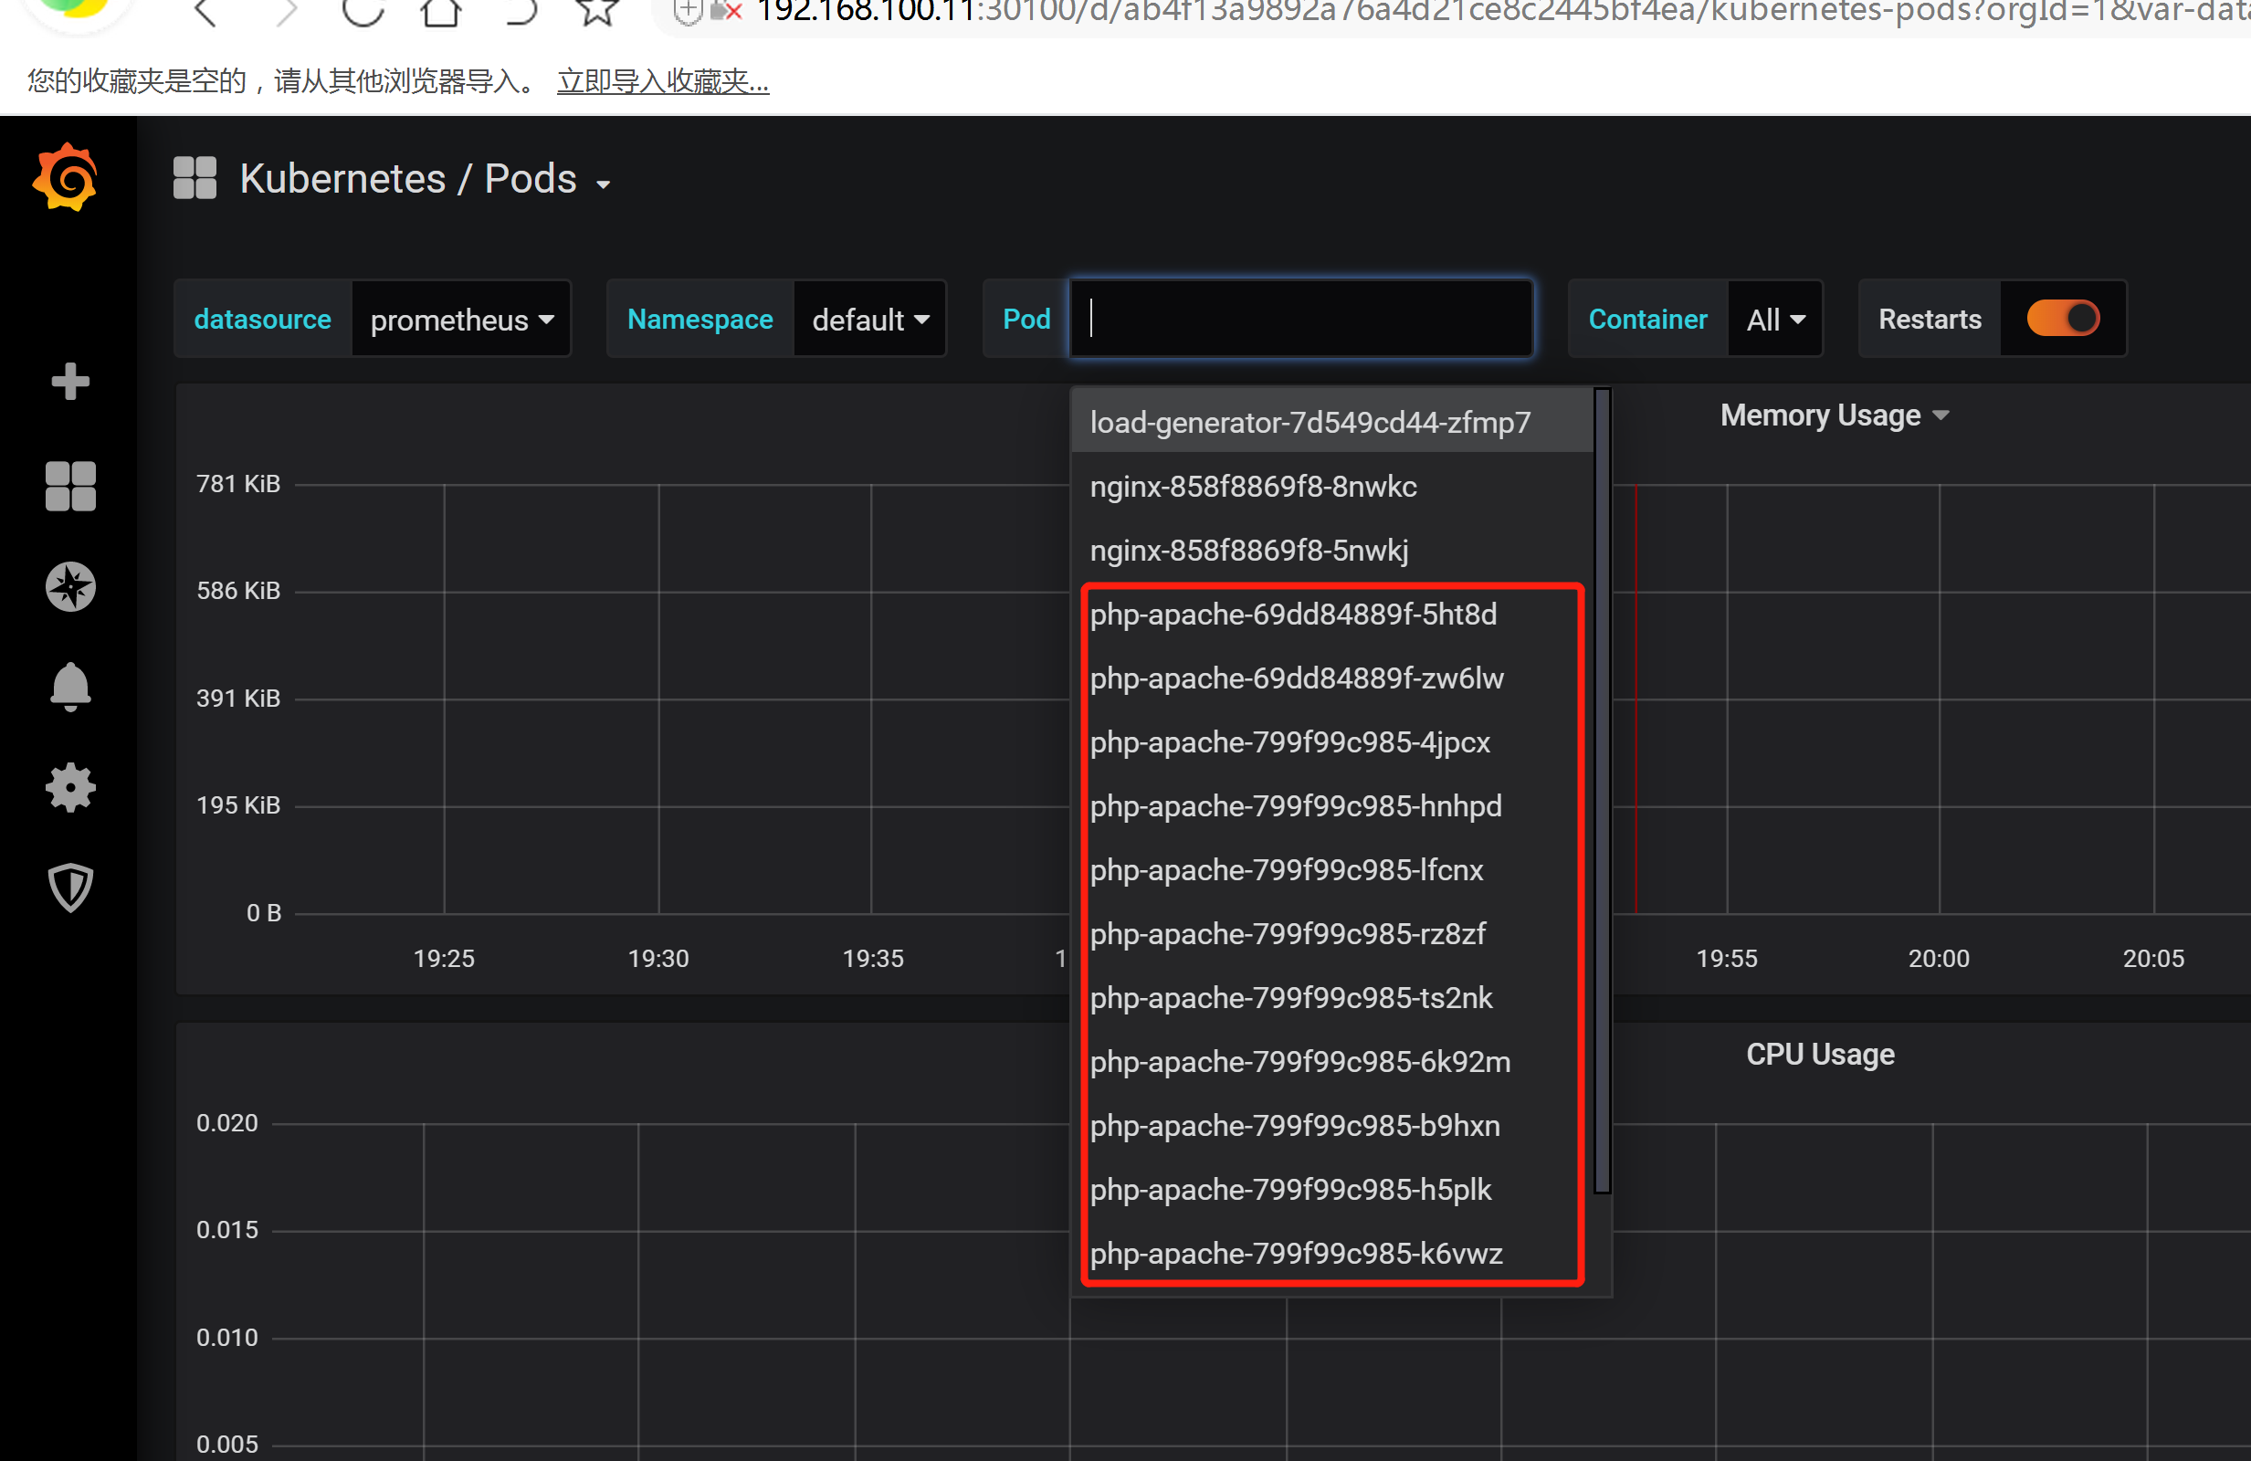2251x1461 pixels.
Task: Go to browser home page icon
Action: [x=441, y=11]
